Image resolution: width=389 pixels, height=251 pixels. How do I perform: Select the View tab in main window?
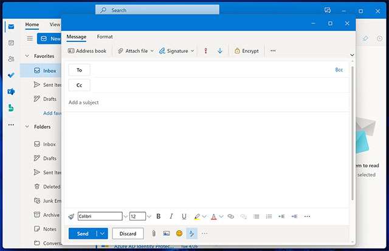coord(55,24)
